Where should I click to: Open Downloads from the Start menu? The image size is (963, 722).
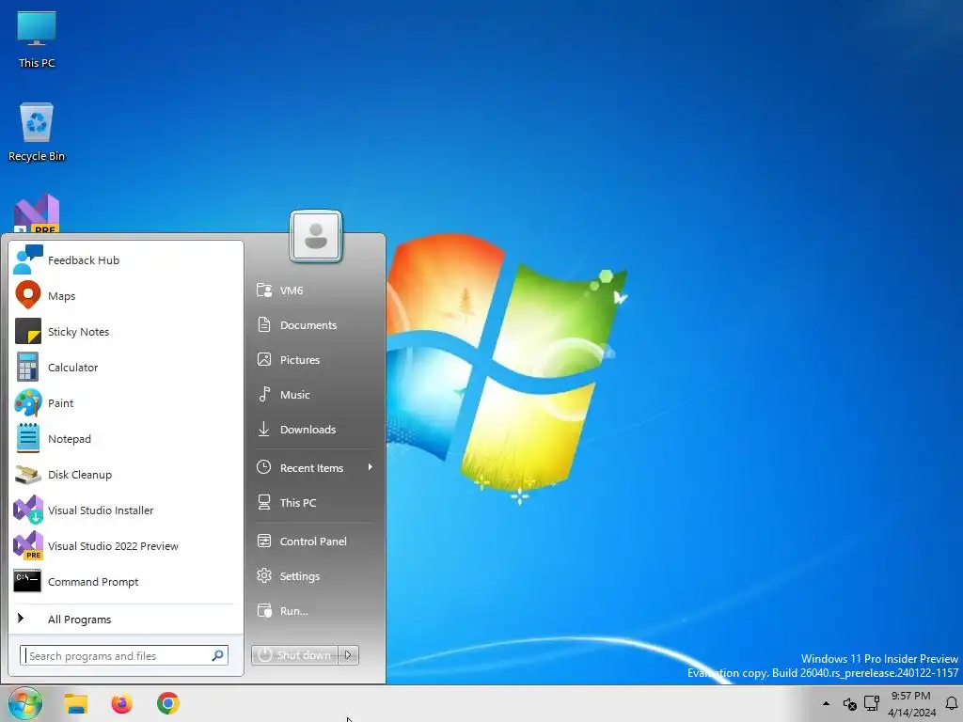(x=315, y=429)
